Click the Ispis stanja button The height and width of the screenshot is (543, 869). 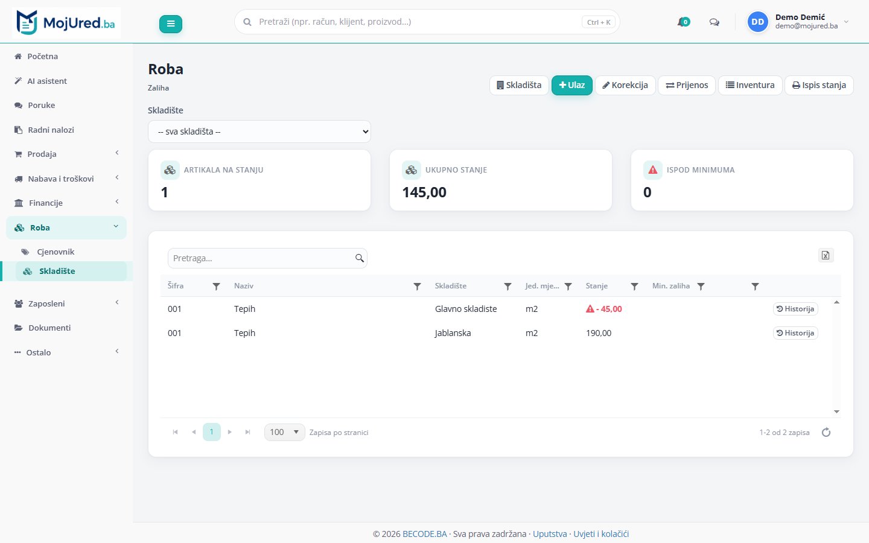coord(819,85)
